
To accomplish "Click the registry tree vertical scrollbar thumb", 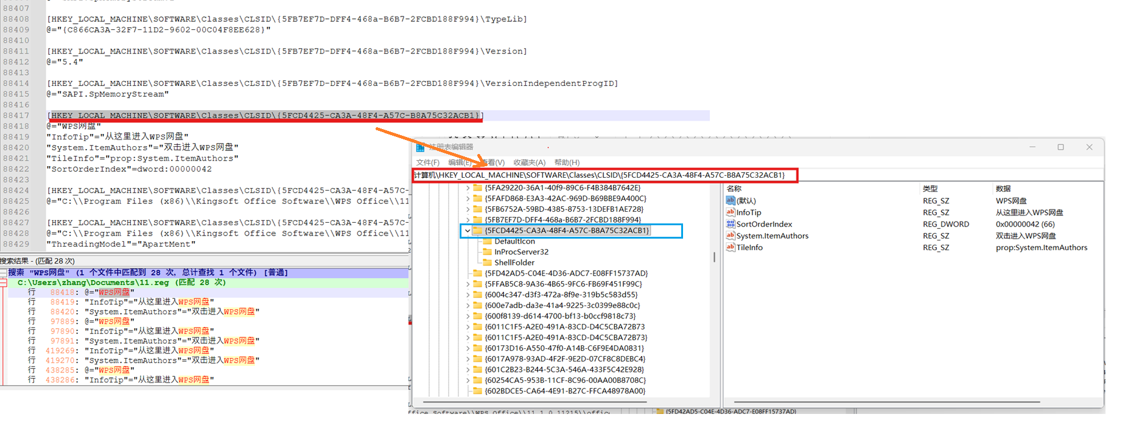I will pos(714,257).
